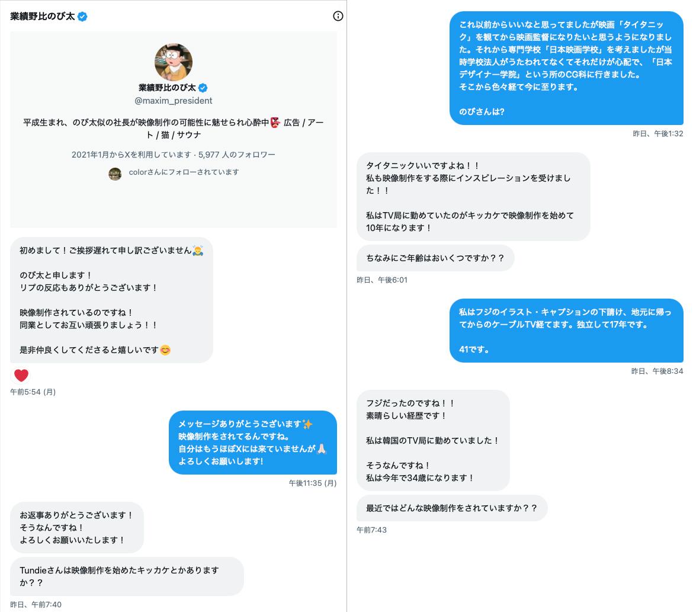Screen dimensions: 693x612
Task: Open conversation info circle icon
Action: tap(338, 17)
